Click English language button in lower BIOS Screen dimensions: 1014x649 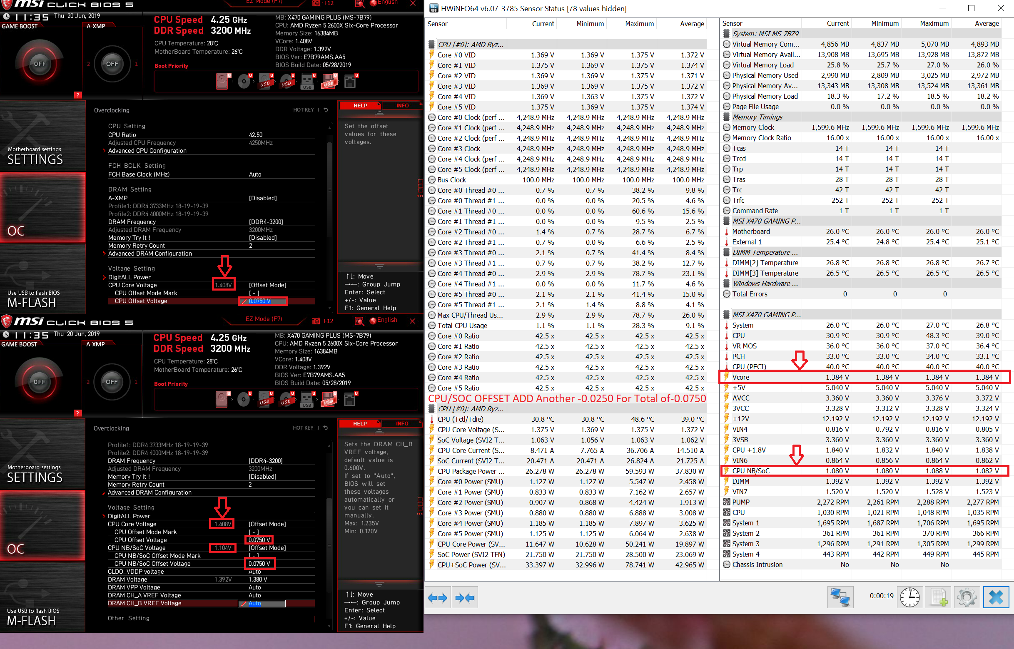point(383,320)
